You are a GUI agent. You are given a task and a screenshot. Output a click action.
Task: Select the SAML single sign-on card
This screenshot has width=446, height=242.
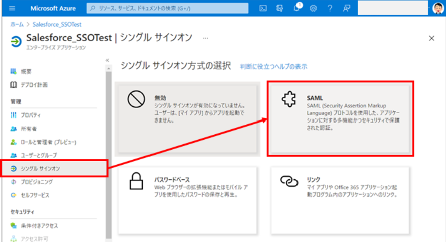click(x=340, y=118)
